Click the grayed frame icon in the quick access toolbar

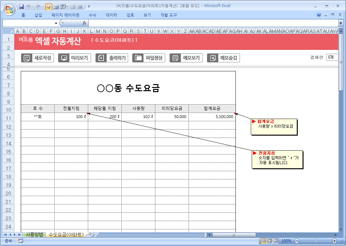coord(73,7)
